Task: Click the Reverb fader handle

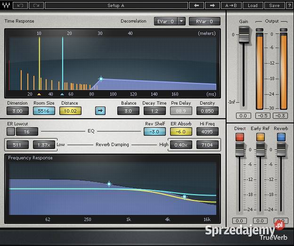Action: click(281, 149)
